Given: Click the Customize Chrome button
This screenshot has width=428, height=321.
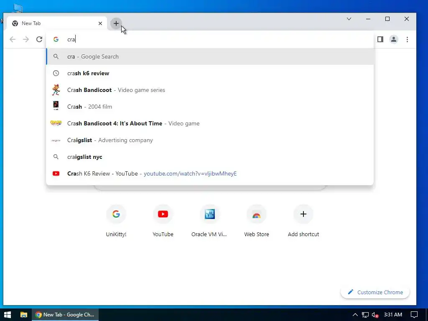Looking at the screenshot, I should point(375,292).
